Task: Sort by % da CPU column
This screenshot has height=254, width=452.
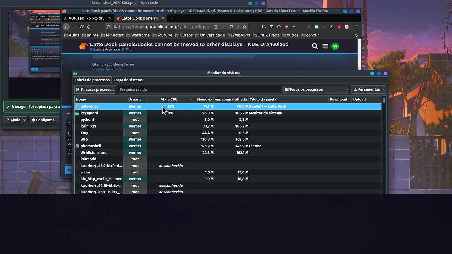Action: [171, 99]
